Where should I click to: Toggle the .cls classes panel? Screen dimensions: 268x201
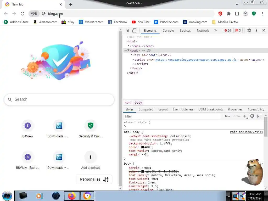coord(237,116)
